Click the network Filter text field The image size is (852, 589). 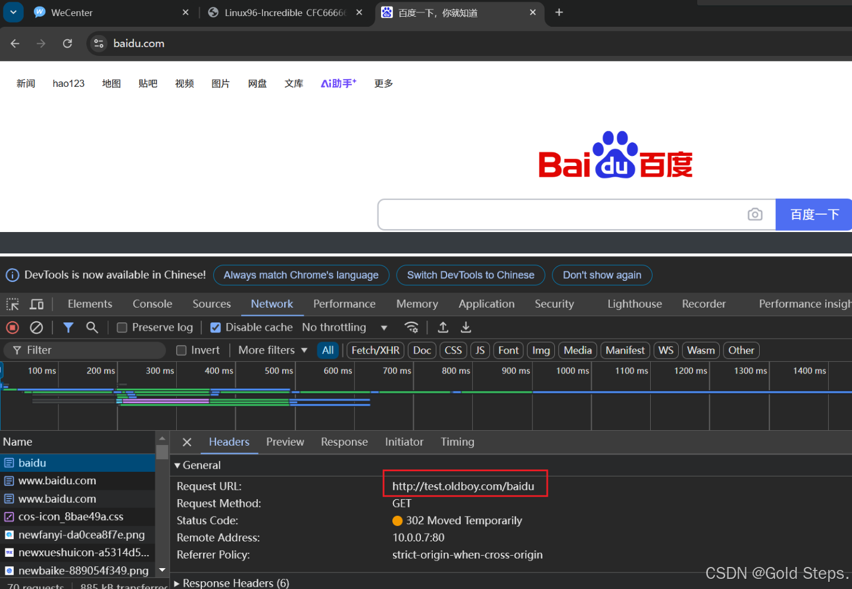(x=85, y=350)
